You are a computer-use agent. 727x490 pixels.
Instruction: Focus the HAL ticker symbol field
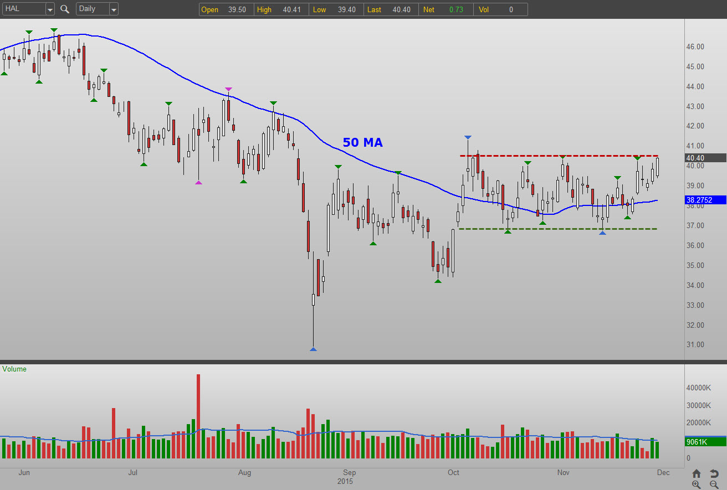[23, 9]
